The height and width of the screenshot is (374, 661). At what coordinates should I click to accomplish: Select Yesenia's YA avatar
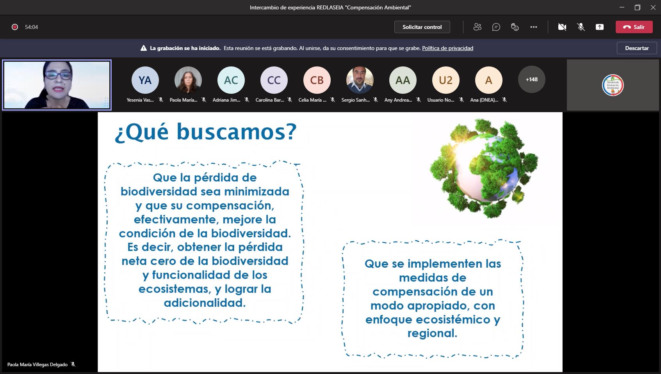coord(145,80)
